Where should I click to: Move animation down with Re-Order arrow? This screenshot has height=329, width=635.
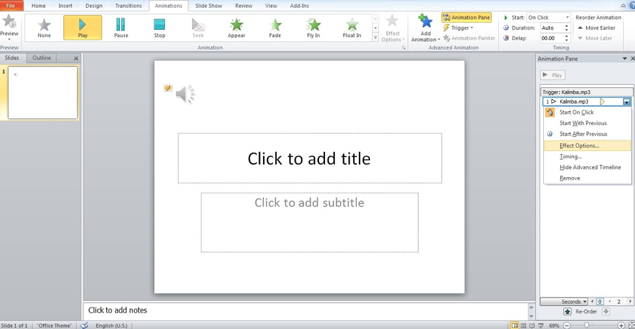[x=606, y=311]
